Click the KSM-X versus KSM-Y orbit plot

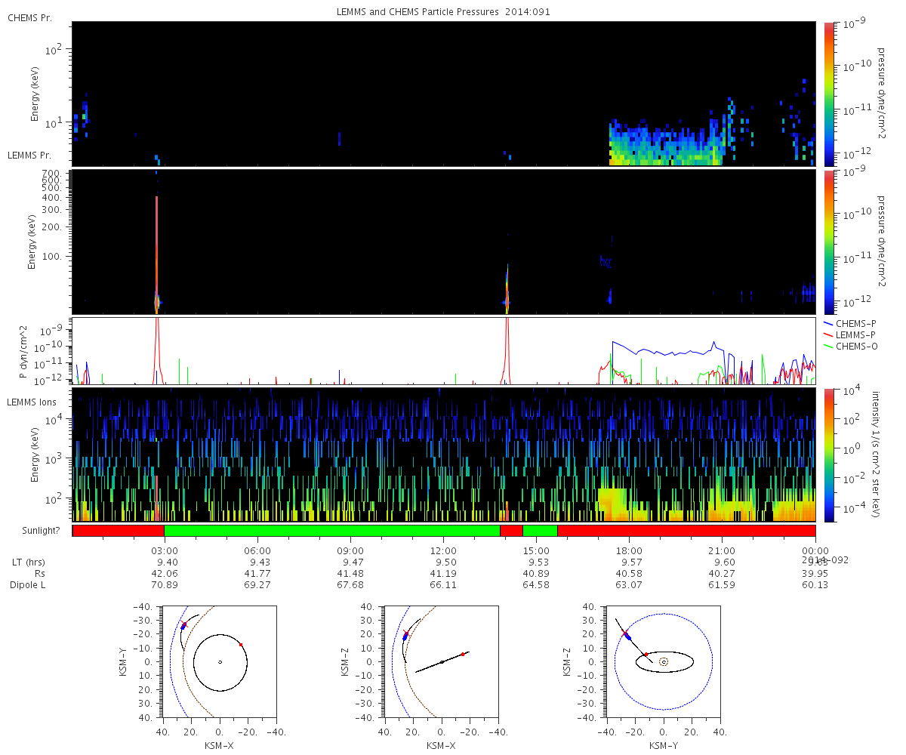(219, 661)
